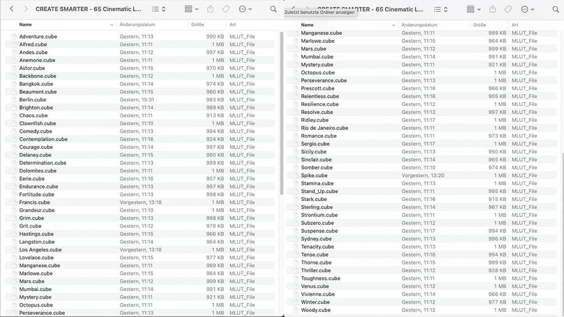Go back in the left Finder window
Screen dimensions: 564x317
12,9
